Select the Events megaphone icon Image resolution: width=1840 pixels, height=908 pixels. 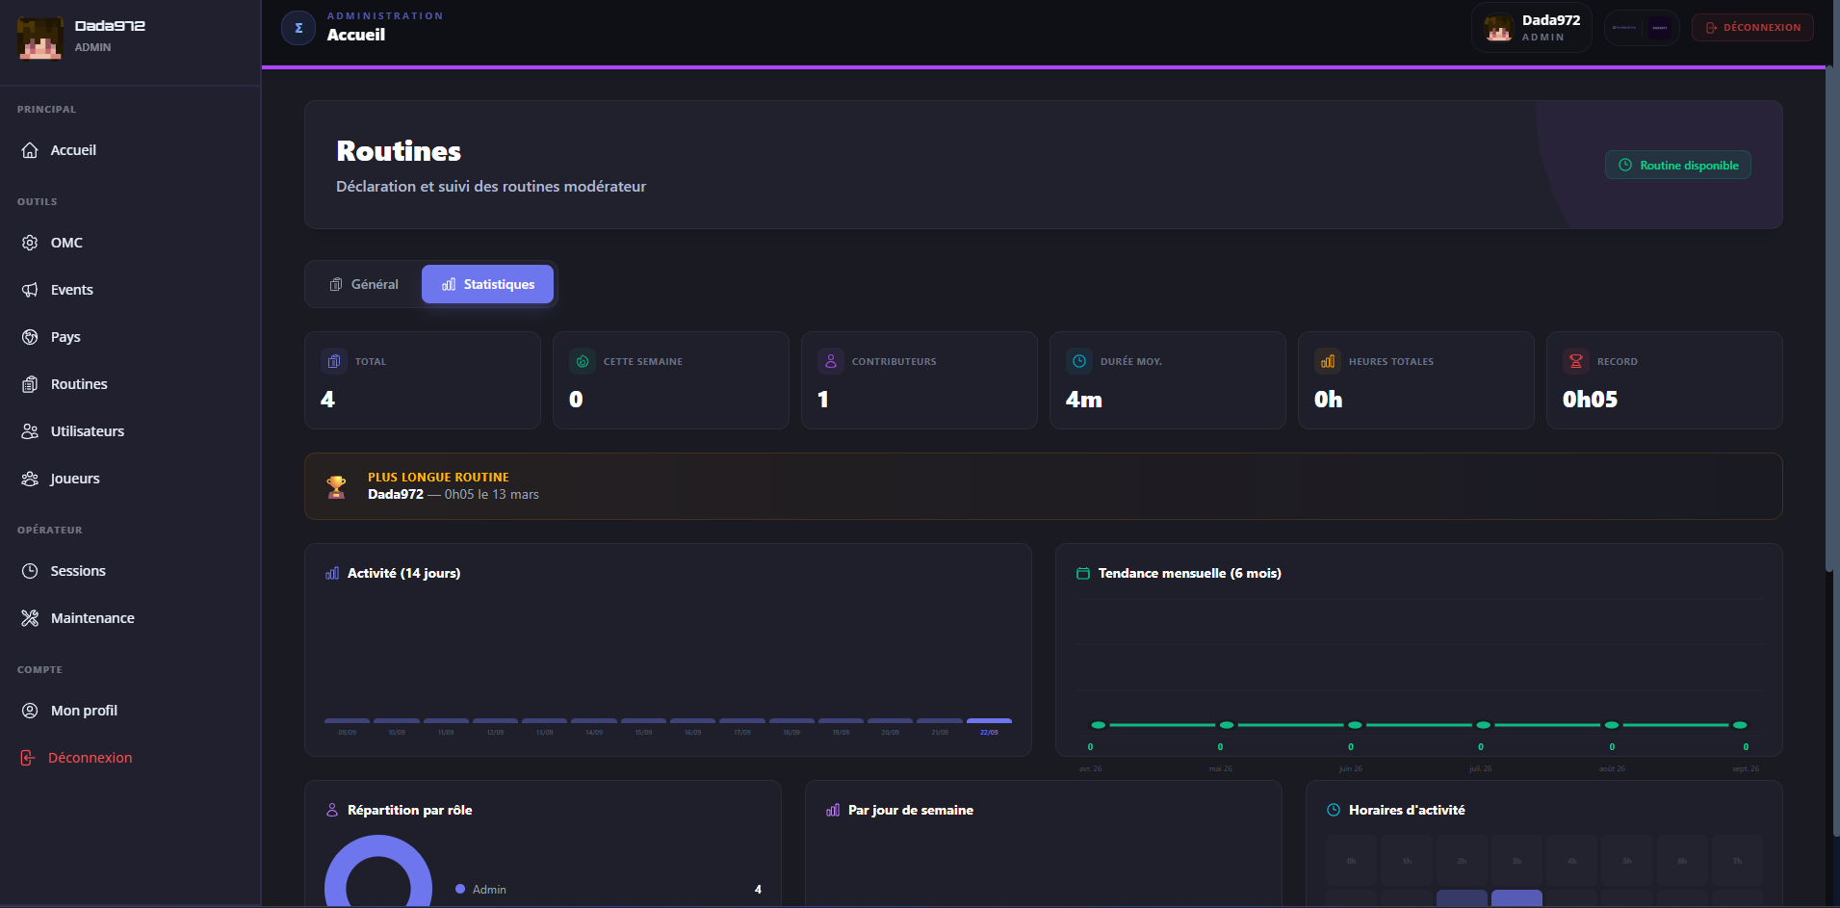point(30,290)
